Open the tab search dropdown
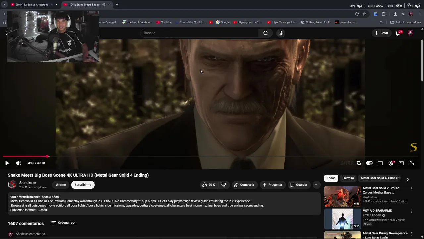 click(4, 5)
